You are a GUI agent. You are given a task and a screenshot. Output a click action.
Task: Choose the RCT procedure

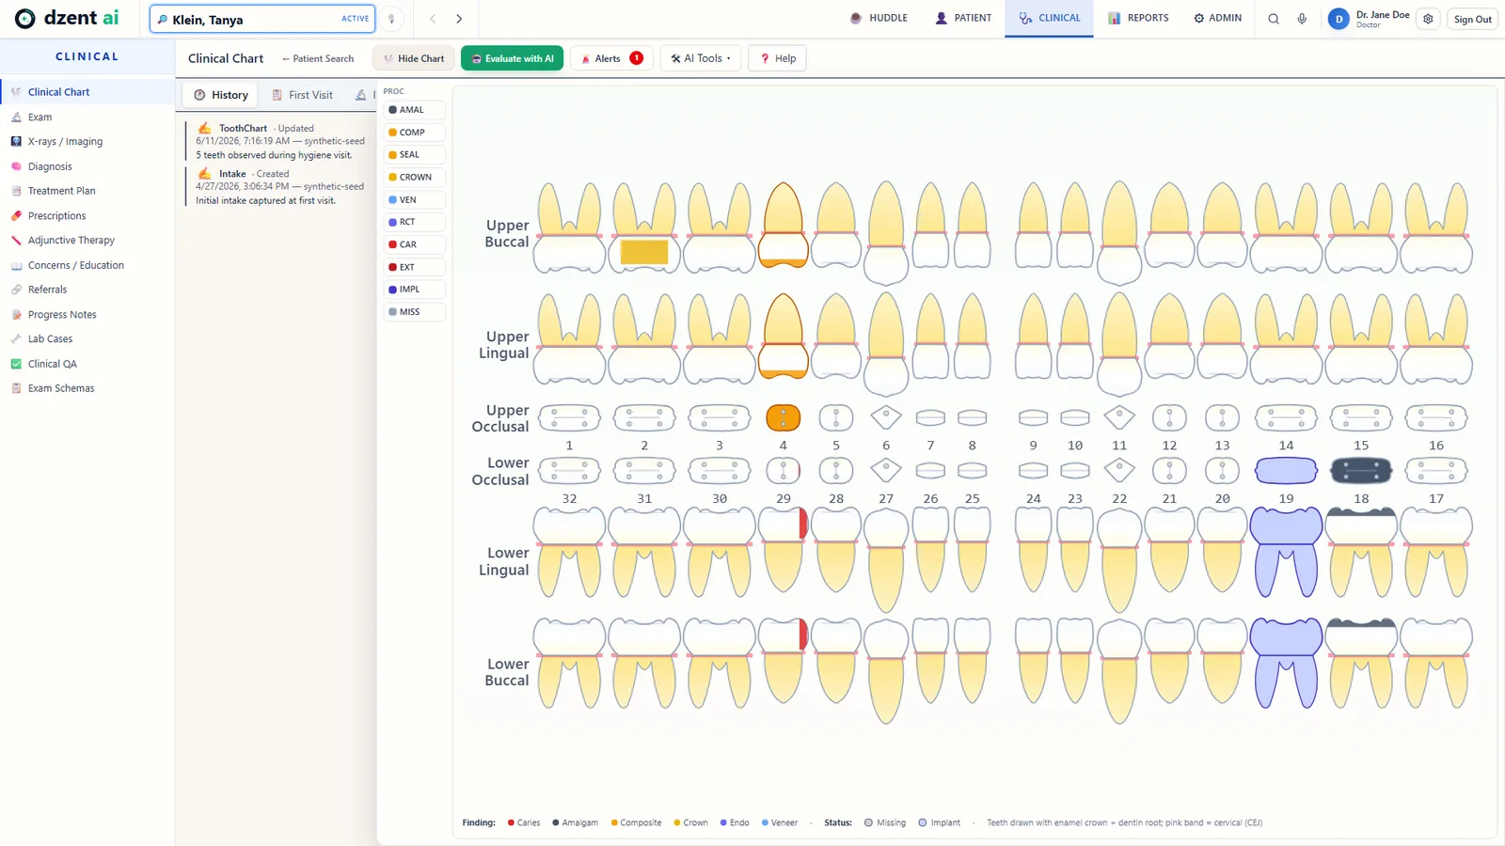pos(414,222)
